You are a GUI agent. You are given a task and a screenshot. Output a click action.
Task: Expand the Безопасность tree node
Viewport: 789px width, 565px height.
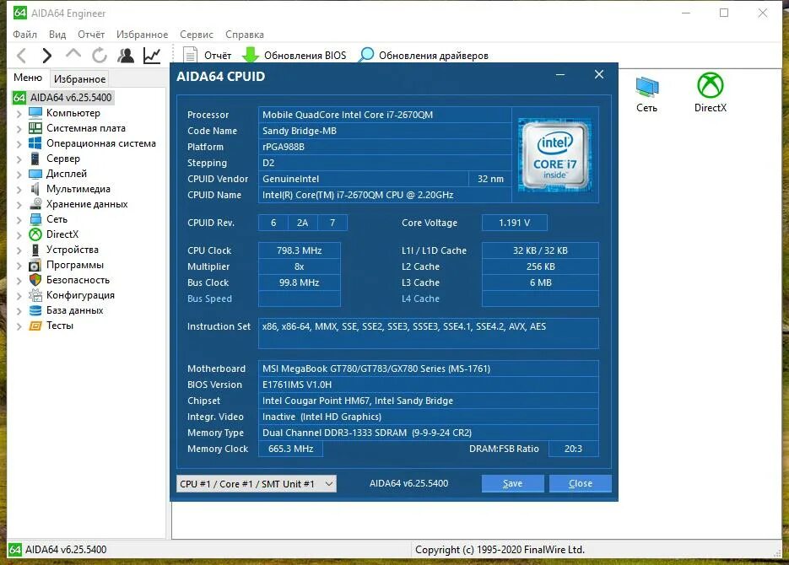(x=19, y=281)
